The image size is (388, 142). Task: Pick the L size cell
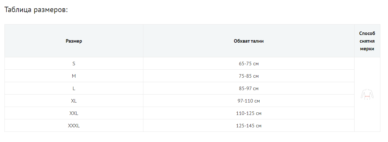[74, 89]
